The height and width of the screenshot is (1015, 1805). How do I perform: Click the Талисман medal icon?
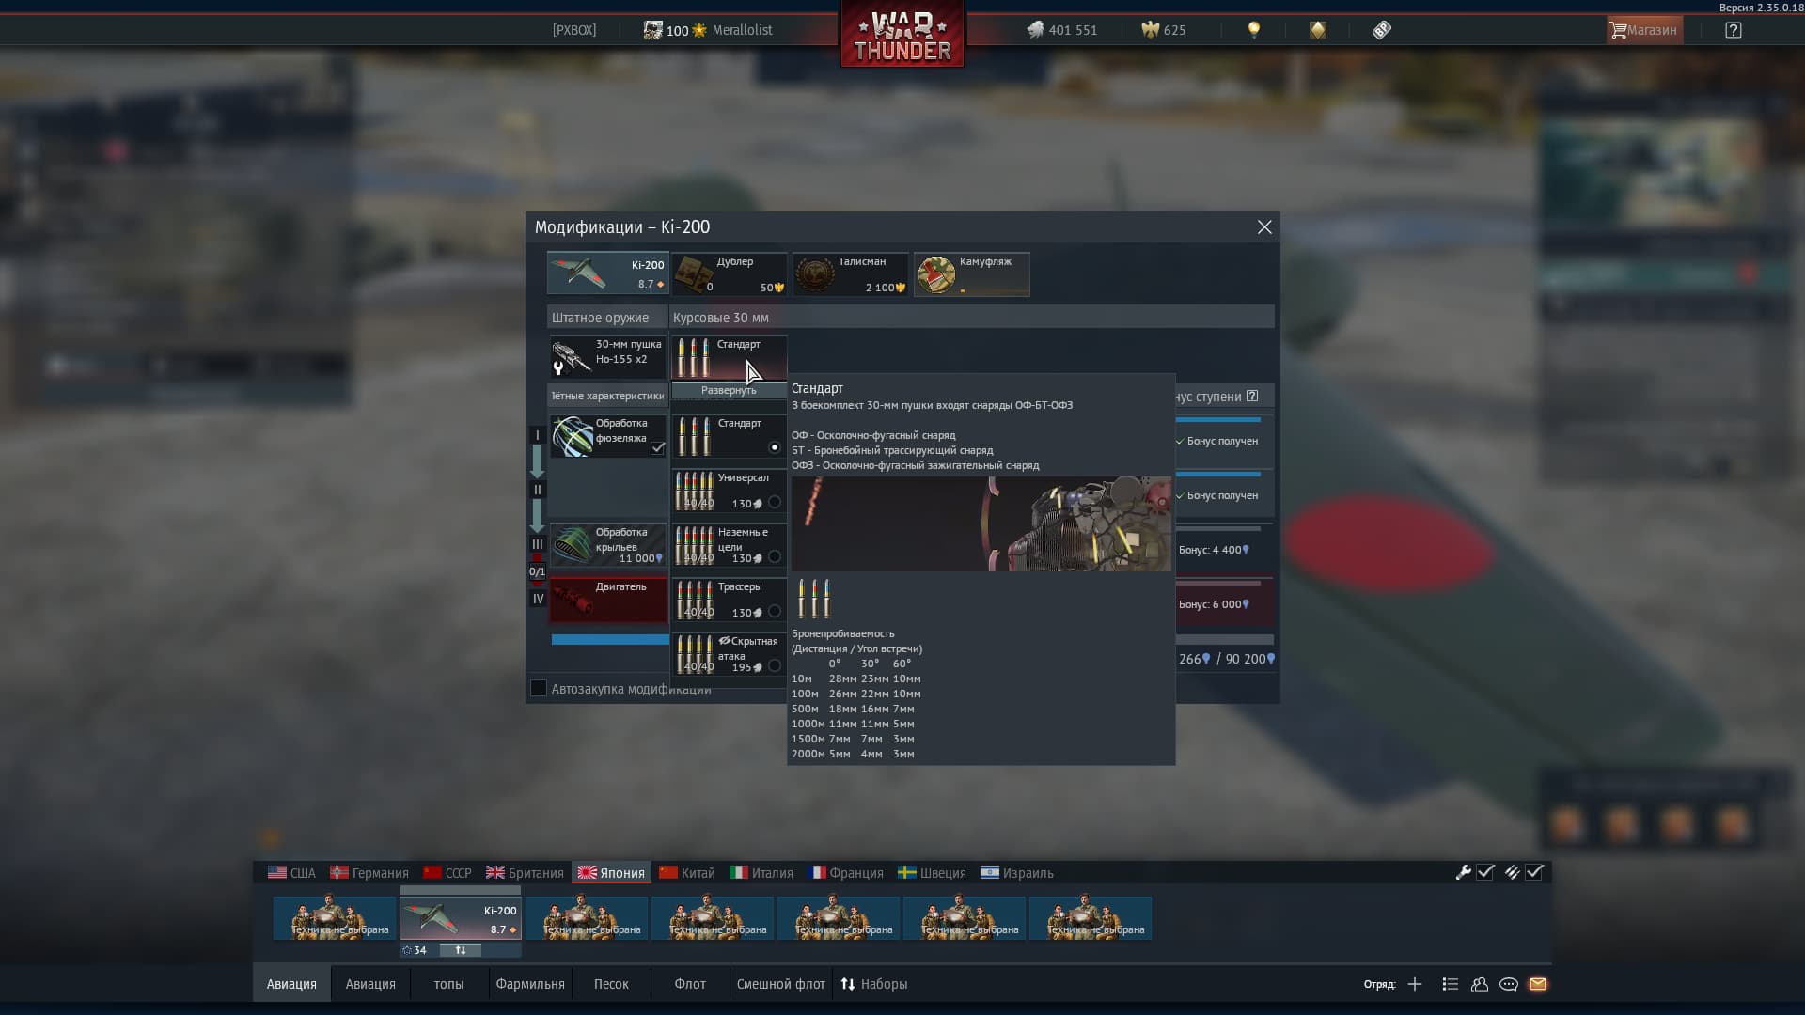tap(814, 274)
